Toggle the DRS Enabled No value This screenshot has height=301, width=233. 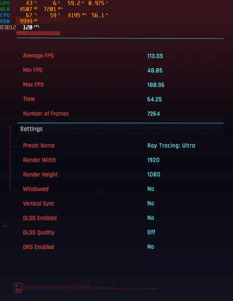pos(151,246)
